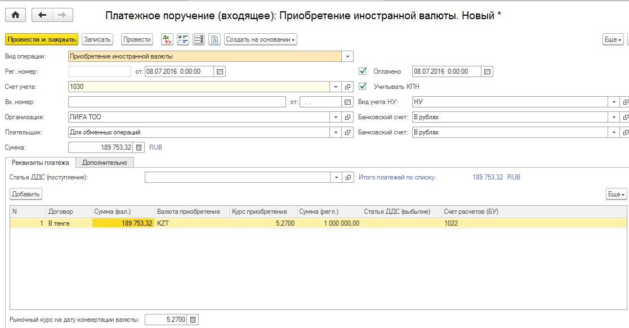Click Валюта приобретения column header
The width and height of the screenshot is (629, 328).
coord(192,212)
